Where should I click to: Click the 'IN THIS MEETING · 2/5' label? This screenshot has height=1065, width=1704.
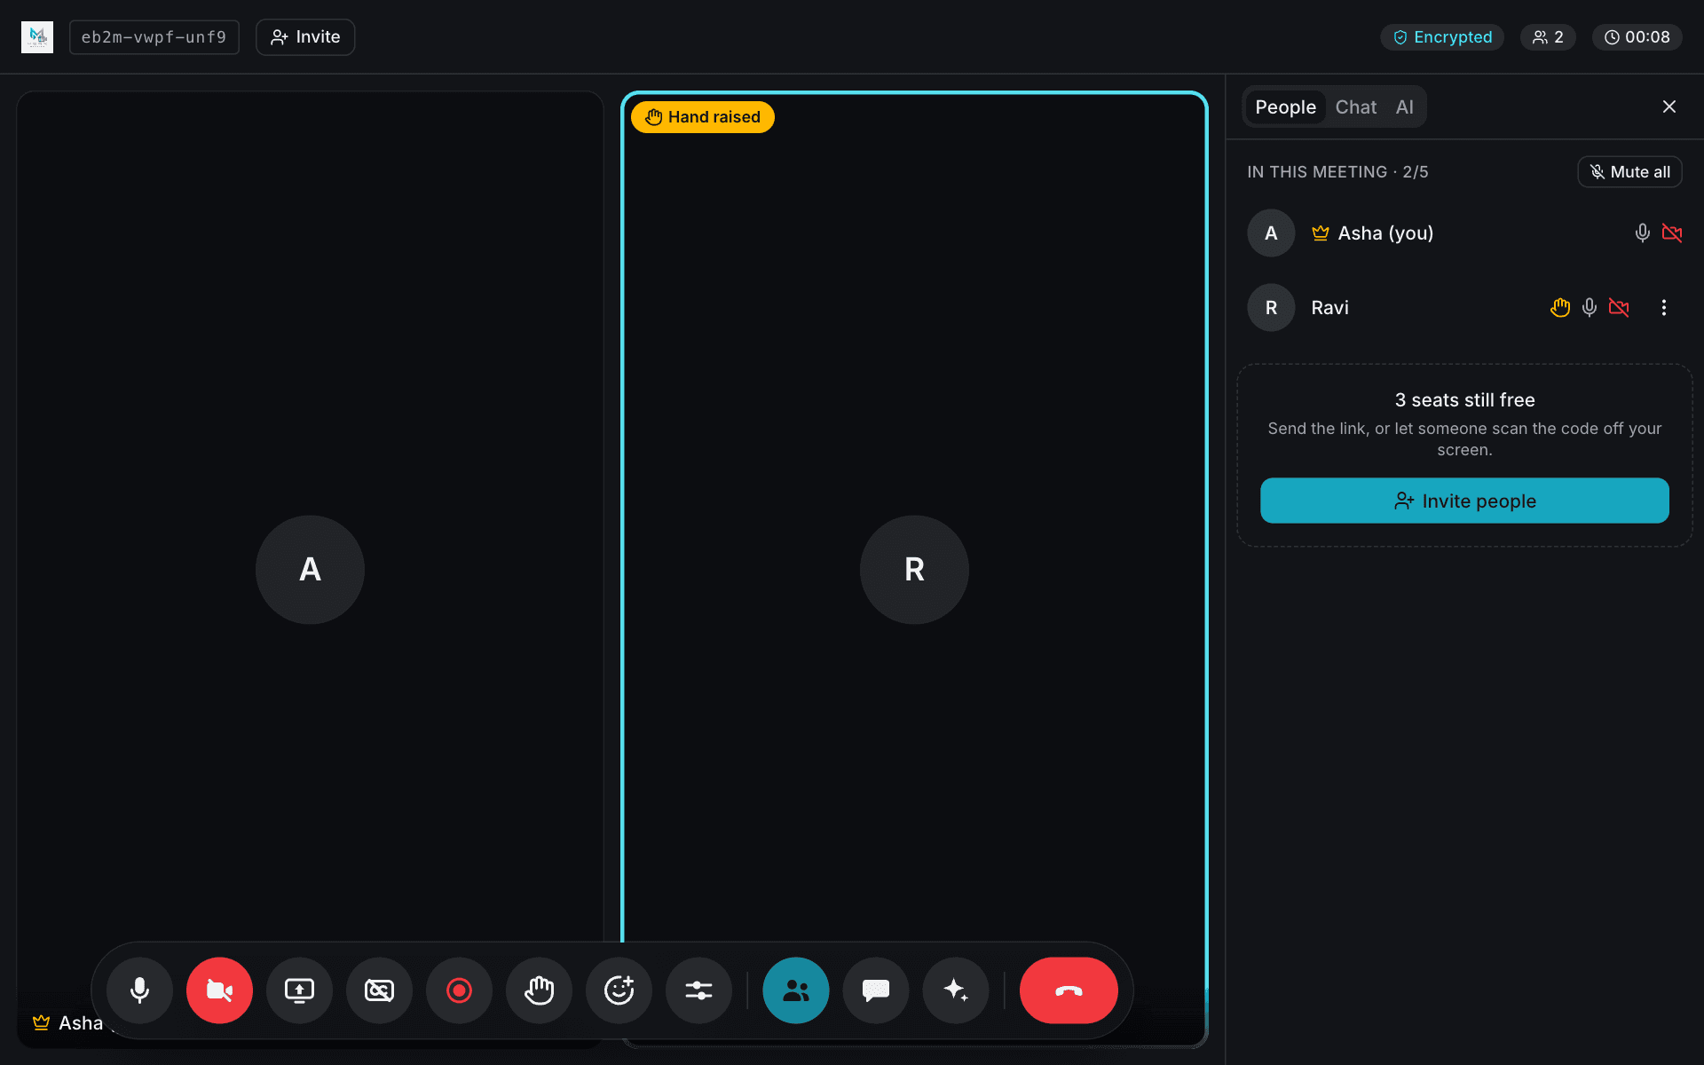(x=1337, y=172)
